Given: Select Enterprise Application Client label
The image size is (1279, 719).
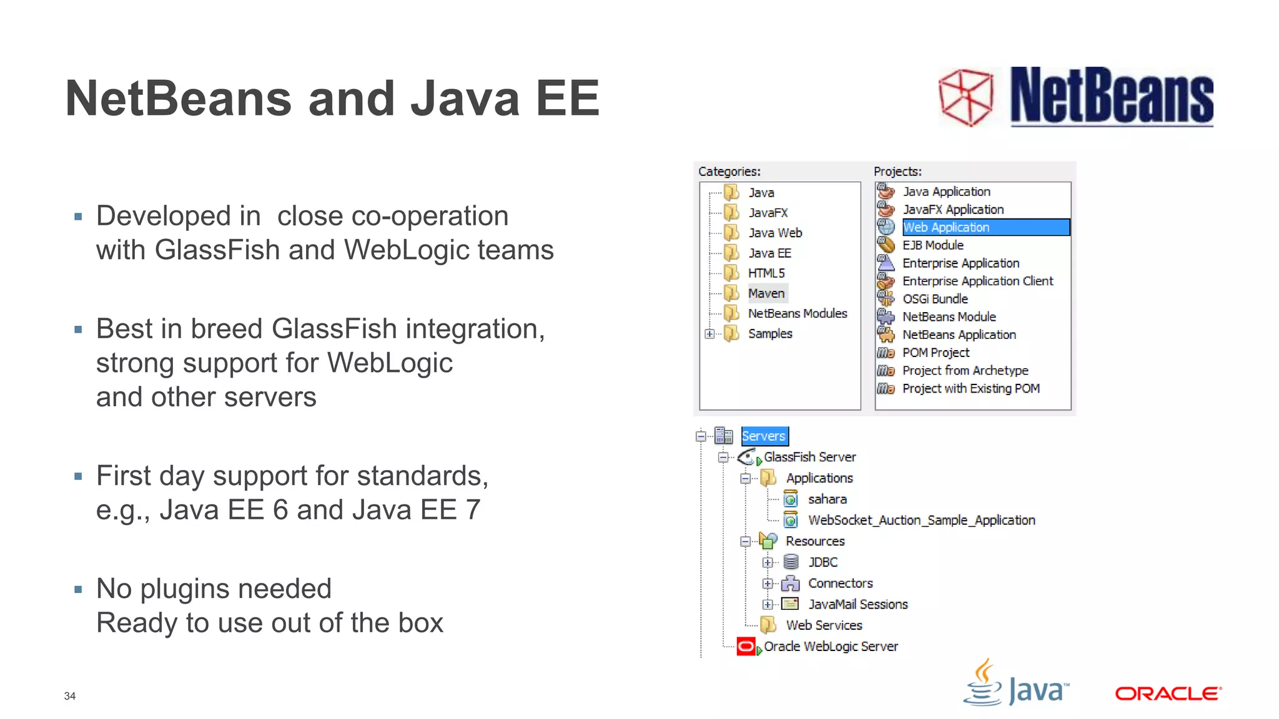Looking at the screenshot, I should click(978, 281).
